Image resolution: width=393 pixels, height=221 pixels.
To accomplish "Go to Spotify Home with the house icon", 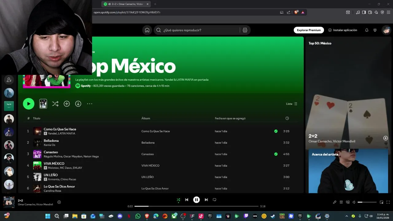I will point(147,30).
